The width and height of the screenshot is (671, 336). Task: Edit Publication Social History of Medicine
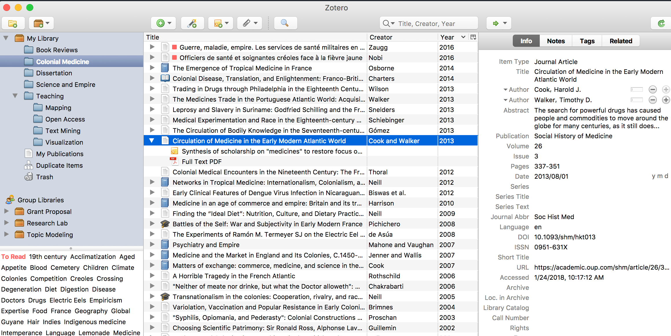573,136
